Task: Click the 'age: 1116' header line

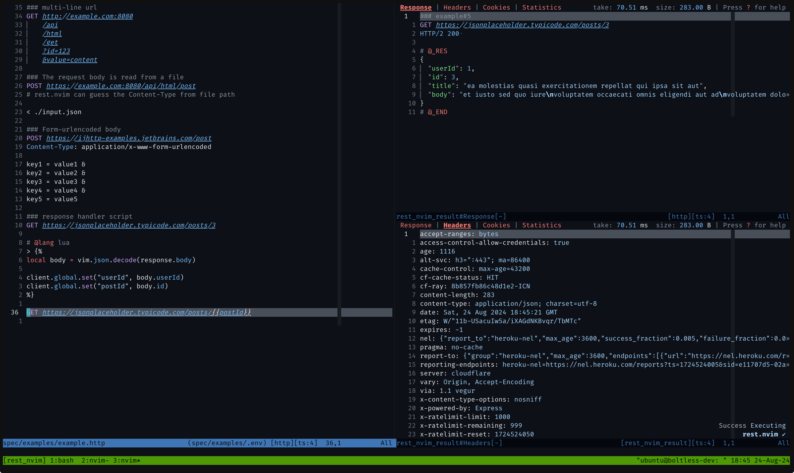Action: 437,251
